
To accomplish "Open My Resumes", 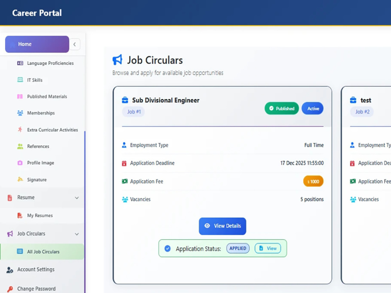I will 40,216.
